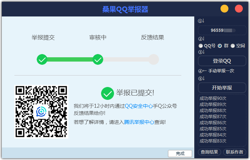Open the QQ安全中心 link

(x=138, y=106)
